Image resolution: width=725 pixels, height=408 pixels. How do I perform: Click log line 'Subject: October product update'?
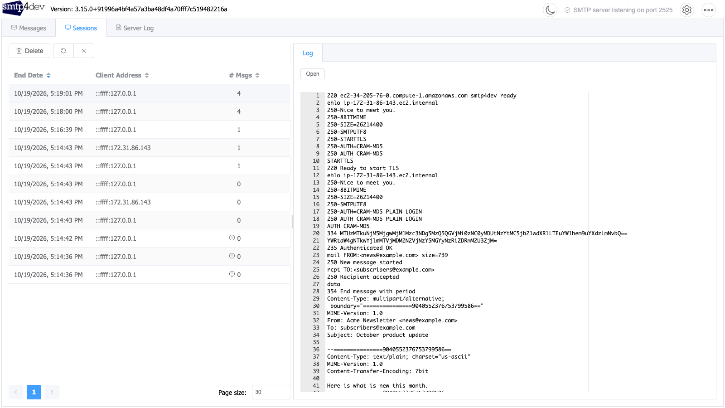click(x=377, y=335)
